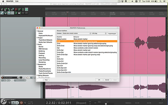Select Paths in preferences tree

40,33
